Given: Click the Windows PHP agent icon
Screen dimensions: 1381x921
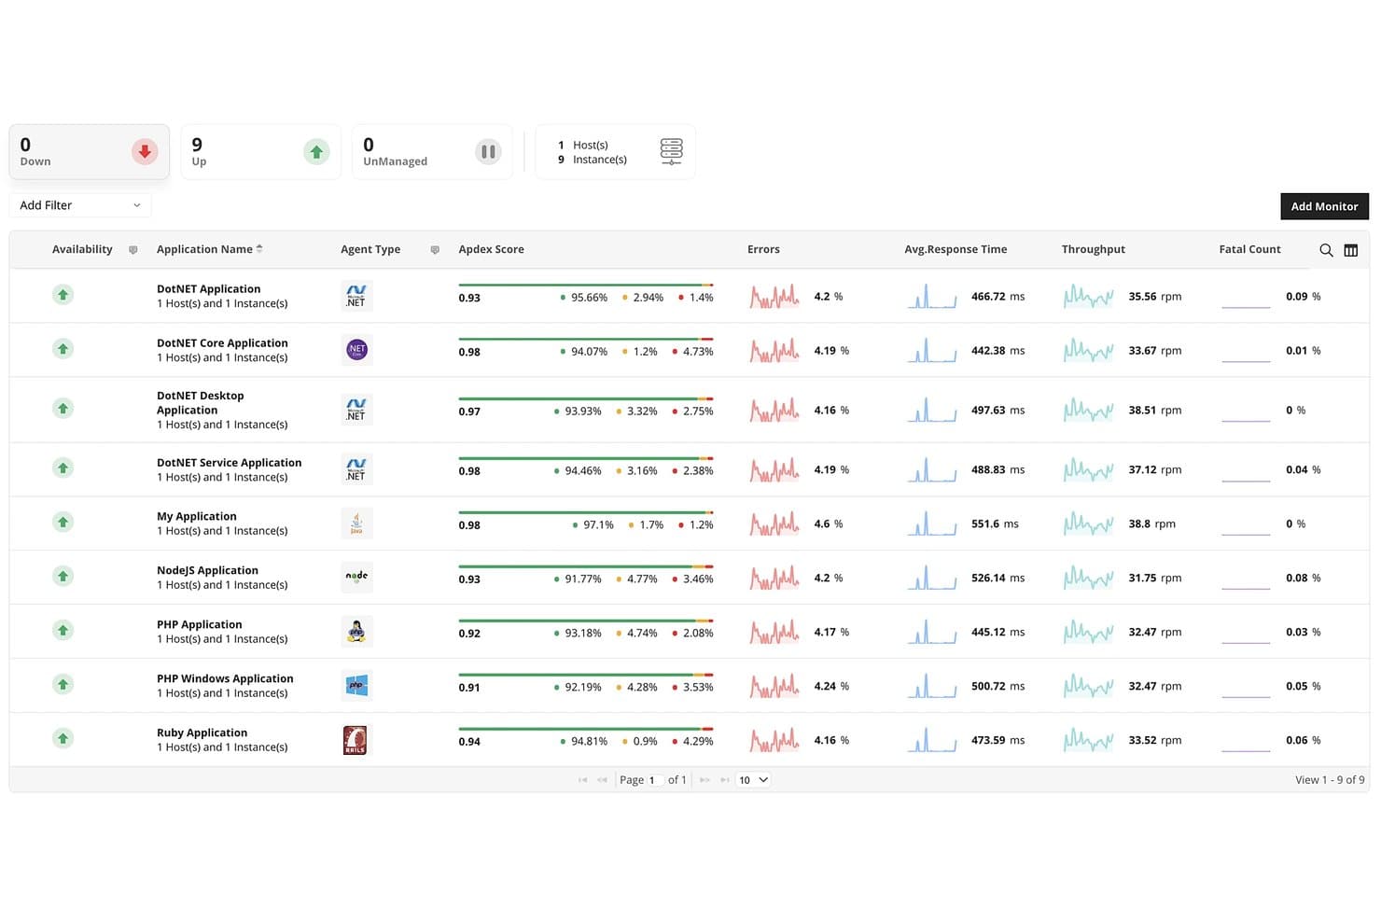Looking at the screenshot, I should pyautogui.click(x=356, y=686).
